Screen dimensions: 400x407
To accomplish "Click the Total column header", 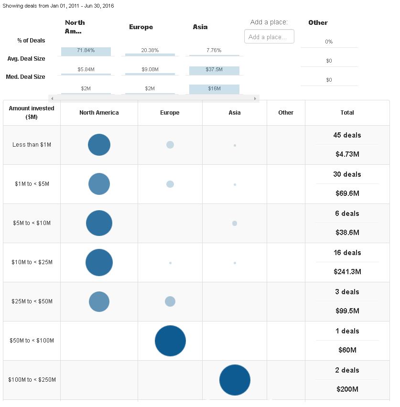I will [347, 113].
